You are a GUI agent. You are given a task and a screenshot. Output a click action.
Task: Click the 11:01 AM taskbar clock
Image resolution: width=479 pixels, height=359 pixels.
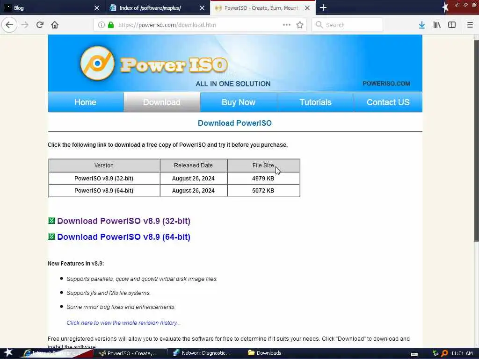(x=462, y=353)
